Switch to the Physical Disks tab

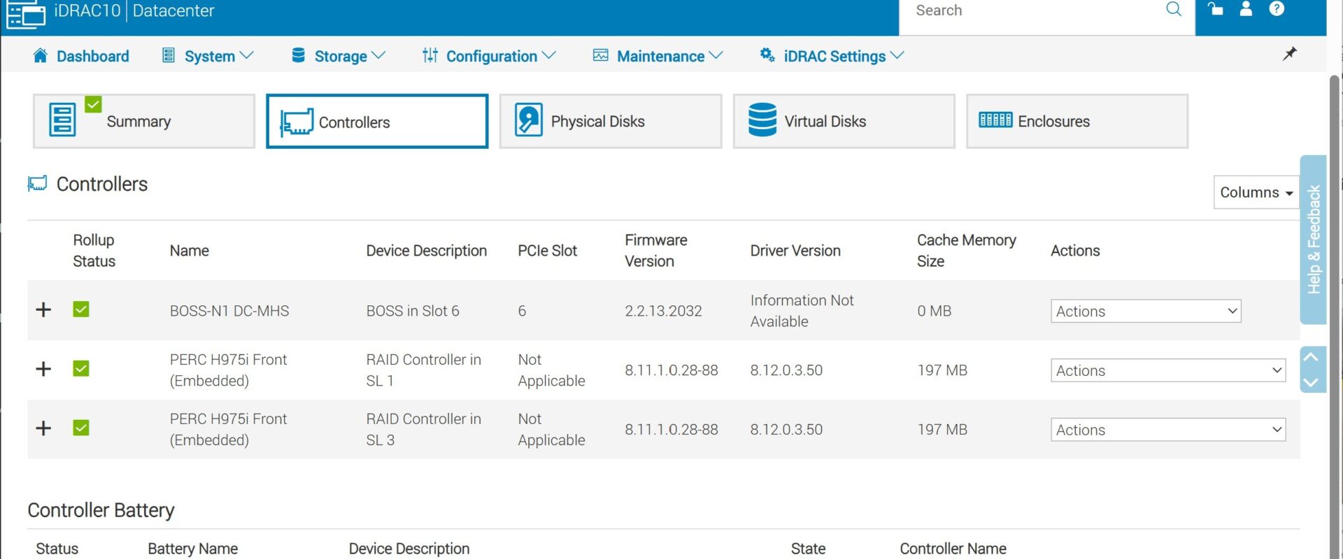click(610, 122)
